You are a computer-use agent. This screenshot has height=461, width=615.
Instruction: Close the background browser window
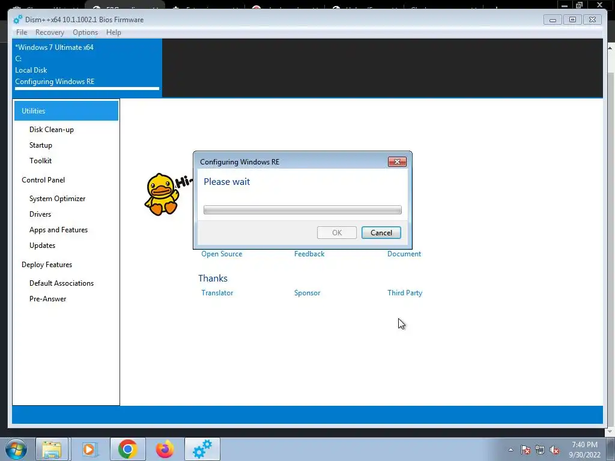coord(599,5)
